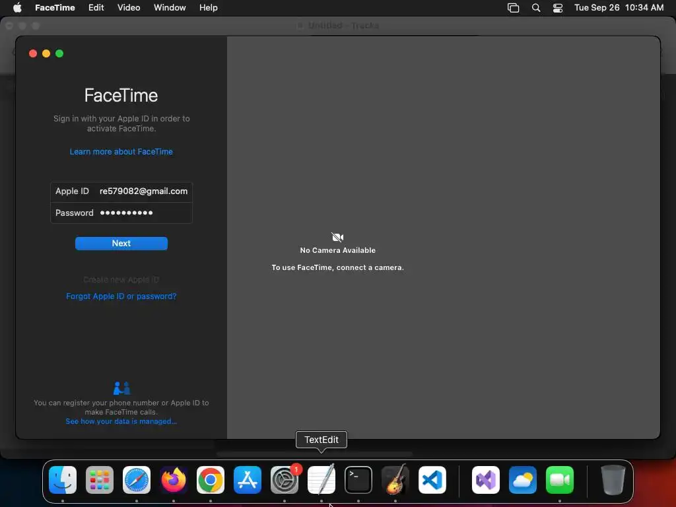Open the Learn more about FaceTime link
Screen dimensions: 676x507
tap(121, 152)
